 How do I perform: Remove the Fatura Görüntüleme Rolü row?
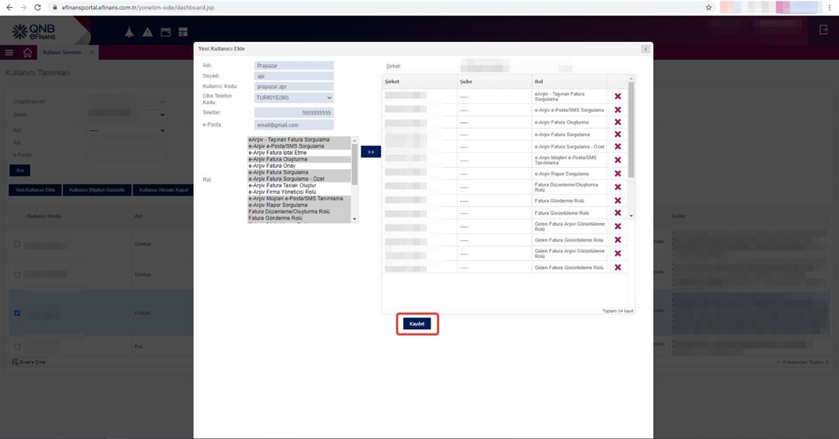[617, 213]
